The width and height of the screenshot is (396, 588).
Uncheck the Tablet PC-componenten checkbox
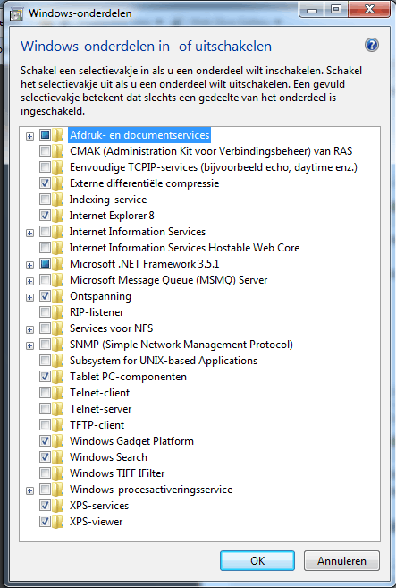[x=45, y=377]
